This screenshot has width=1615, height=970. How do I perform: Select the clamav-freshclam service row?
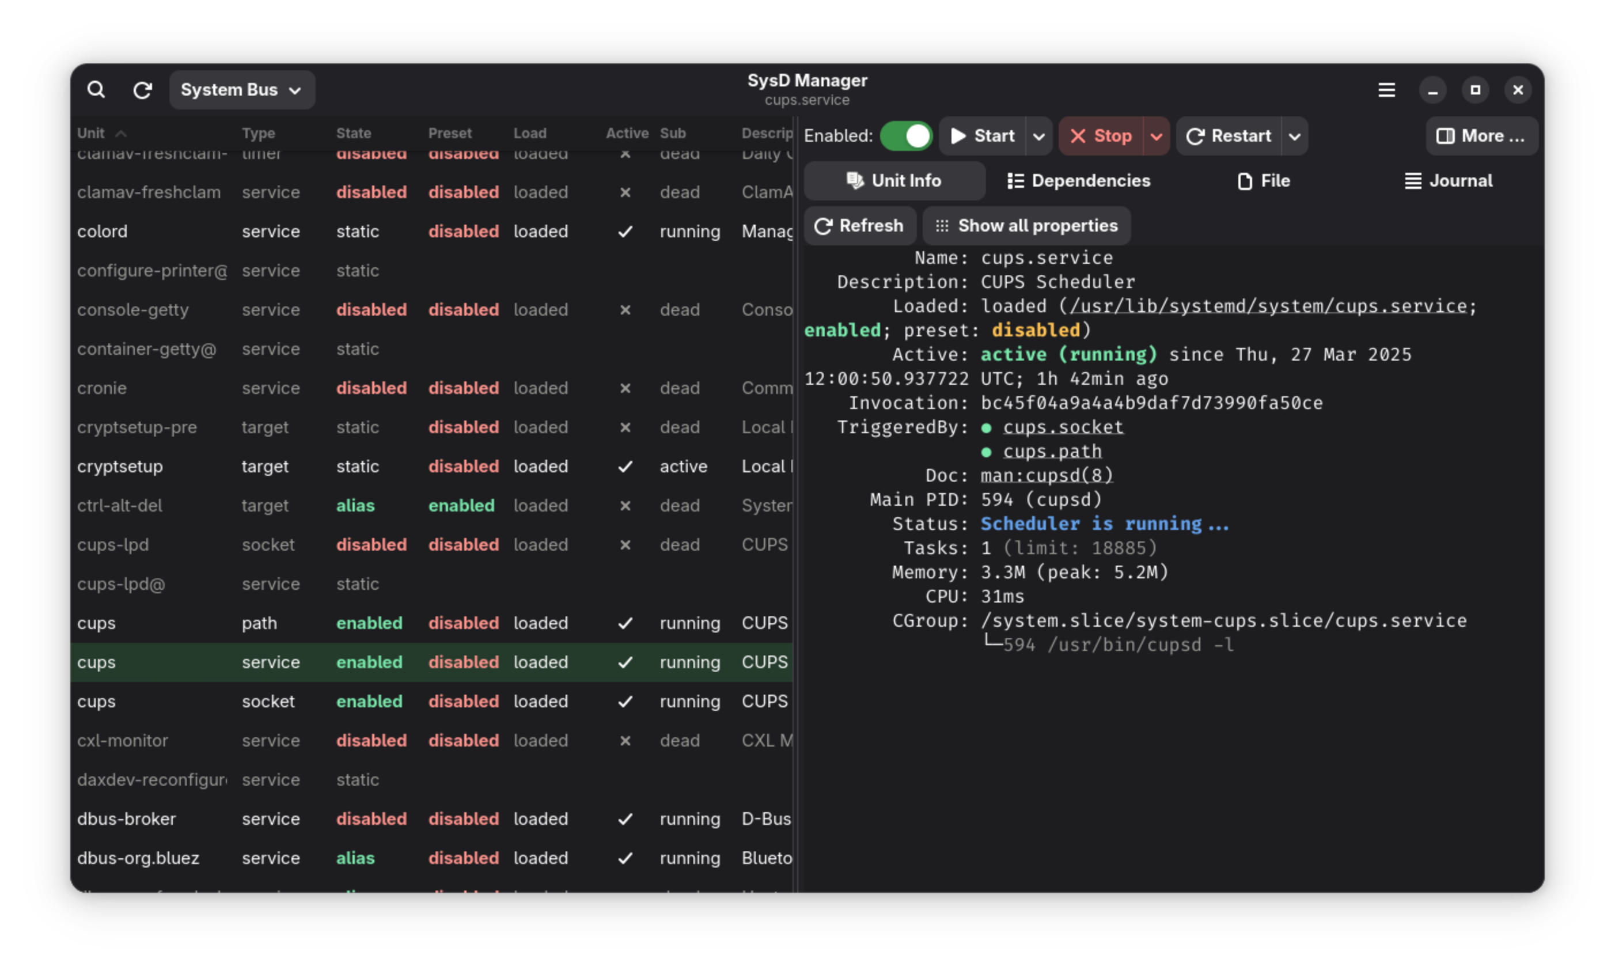[431, 192]
